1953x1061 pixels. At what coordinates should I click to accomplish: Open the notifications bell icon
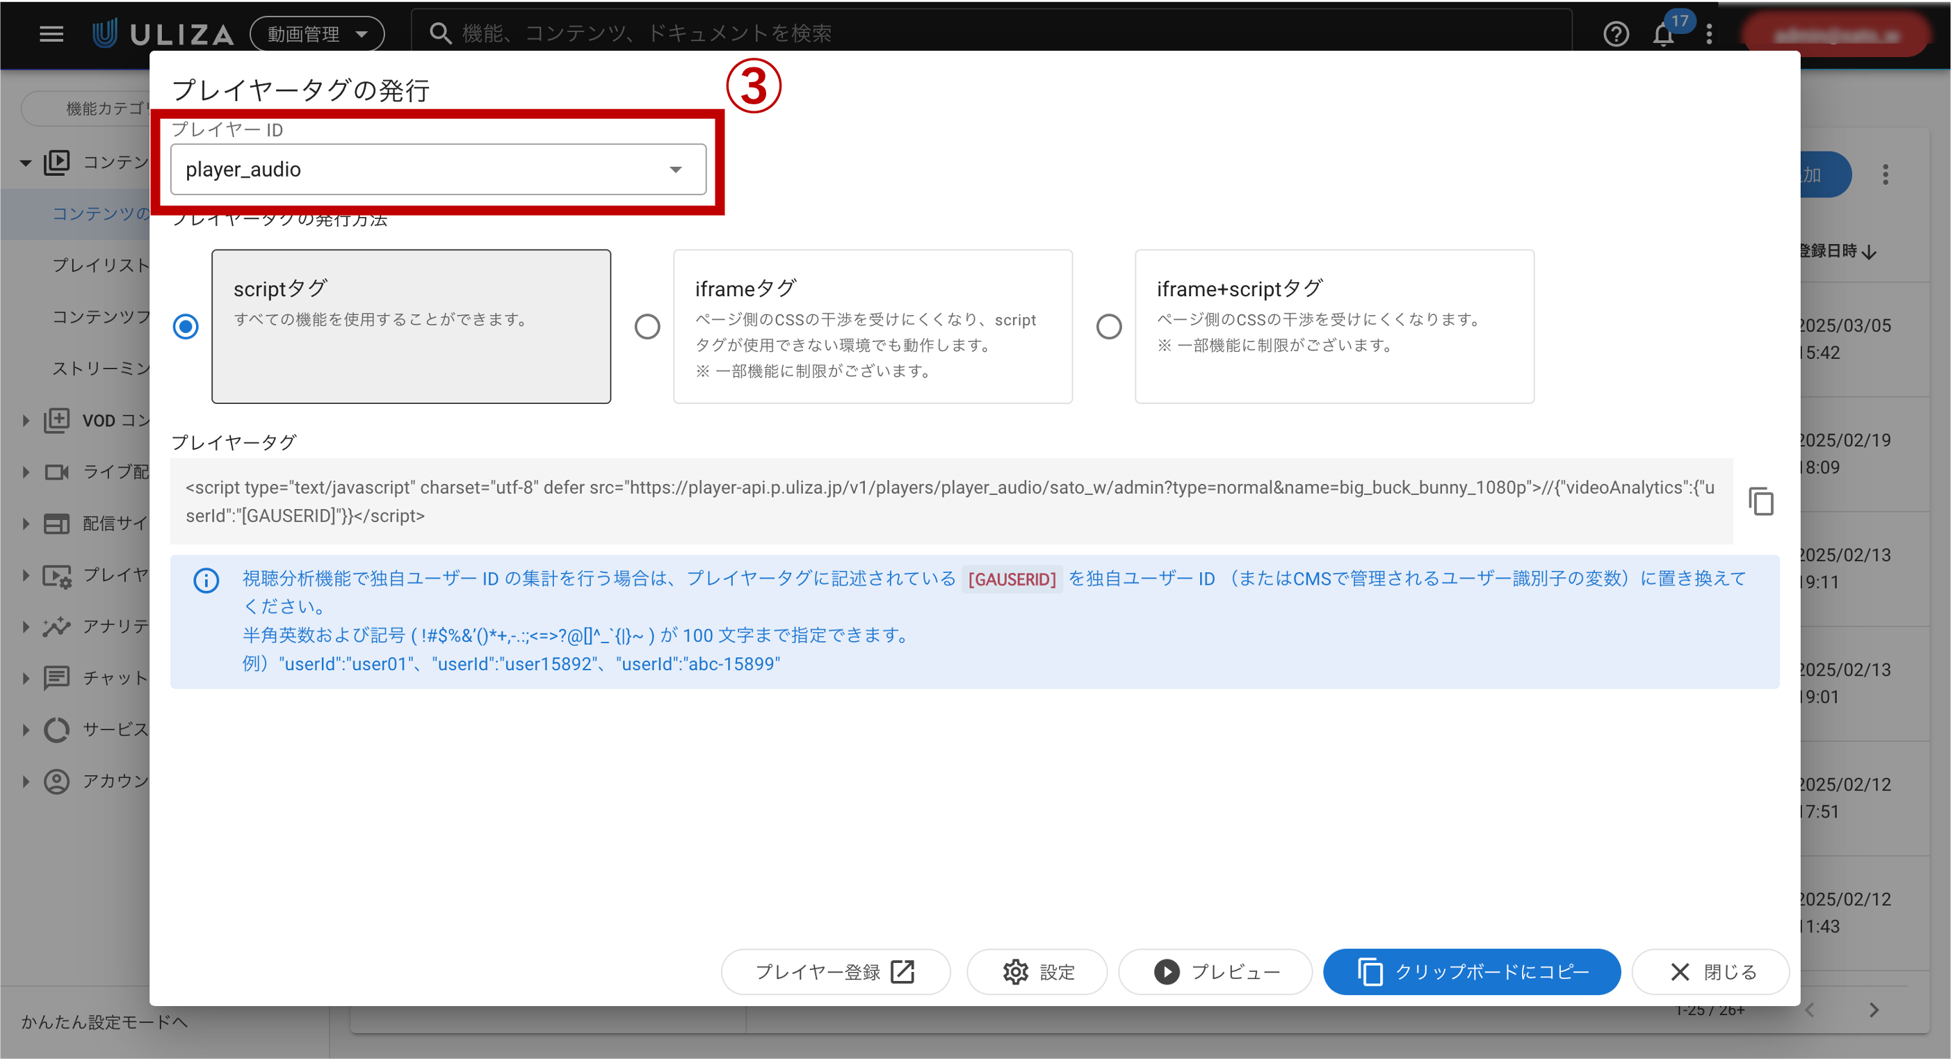tap(1662, 33)
